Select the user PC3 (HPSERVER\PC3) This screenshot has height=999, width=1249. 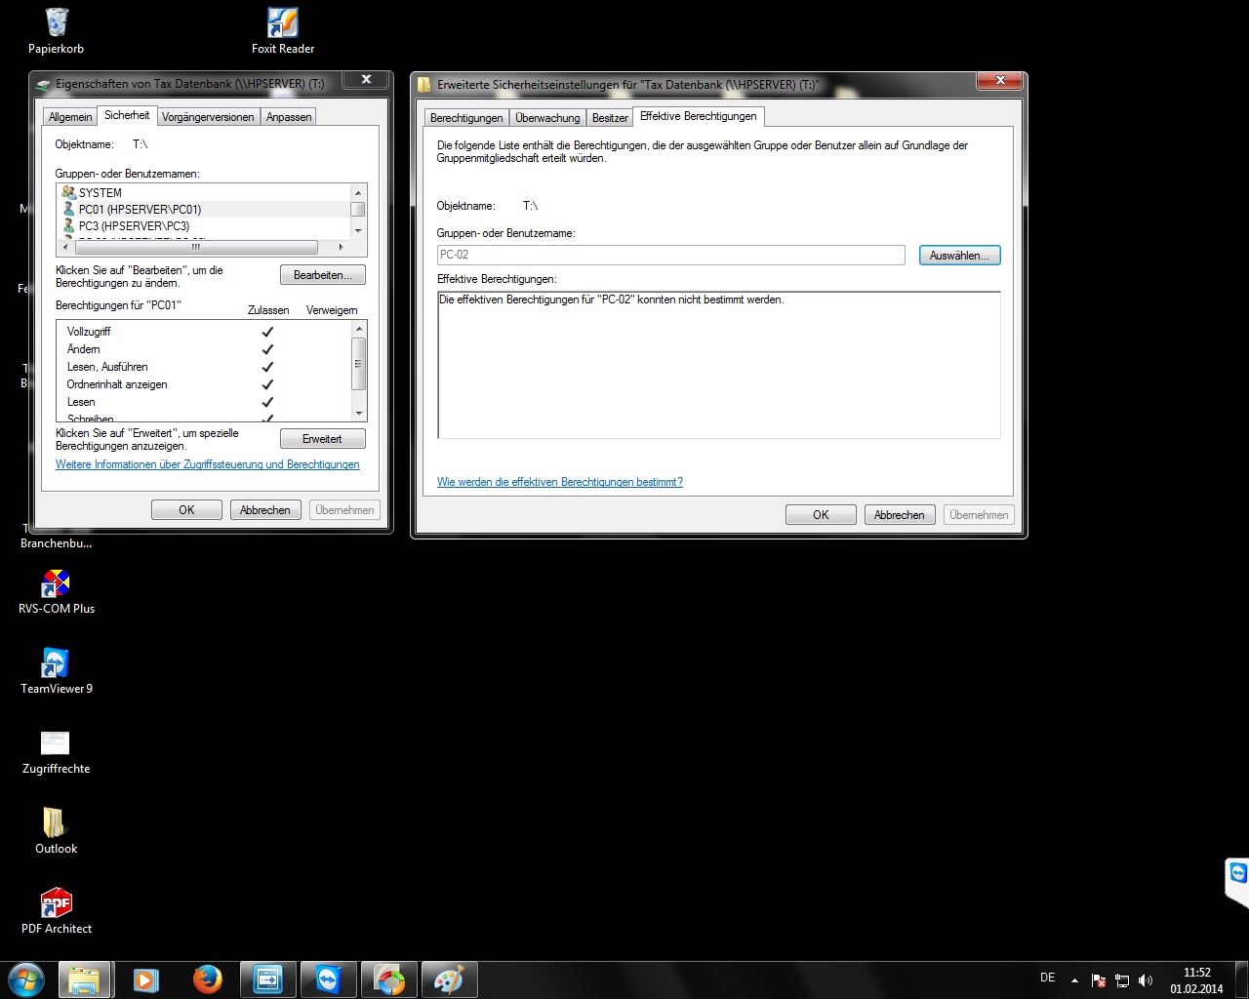(x=205, y=225)
